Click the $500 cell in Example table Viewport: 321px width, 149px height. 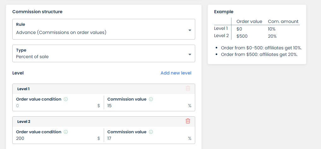(242, 36)
